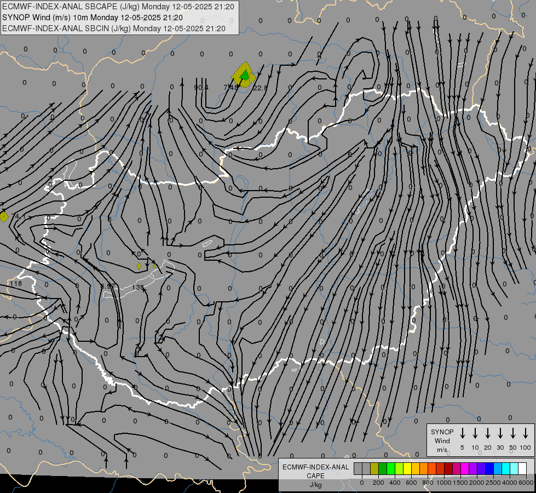Screen dimensions: 536x493
Task: Select the dark green CAPE legend swatch
Action: click(383, 469)
